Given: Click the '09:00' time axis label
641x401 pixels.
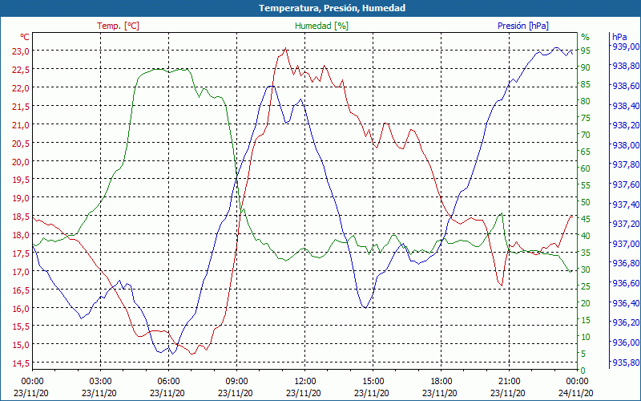Looking at the screenshot, I should [x=236, y=382].
